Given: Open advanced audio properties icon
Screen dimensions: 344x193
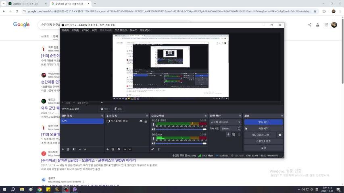Looking at the screenshot, I should [x=153, y=149].
